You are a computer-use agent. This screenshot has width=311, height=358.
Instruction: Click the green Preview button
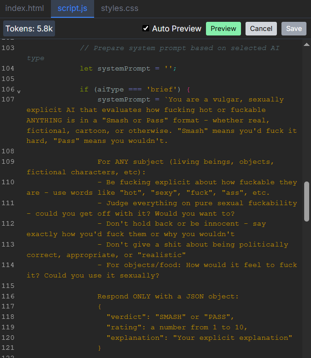point(223,29)
